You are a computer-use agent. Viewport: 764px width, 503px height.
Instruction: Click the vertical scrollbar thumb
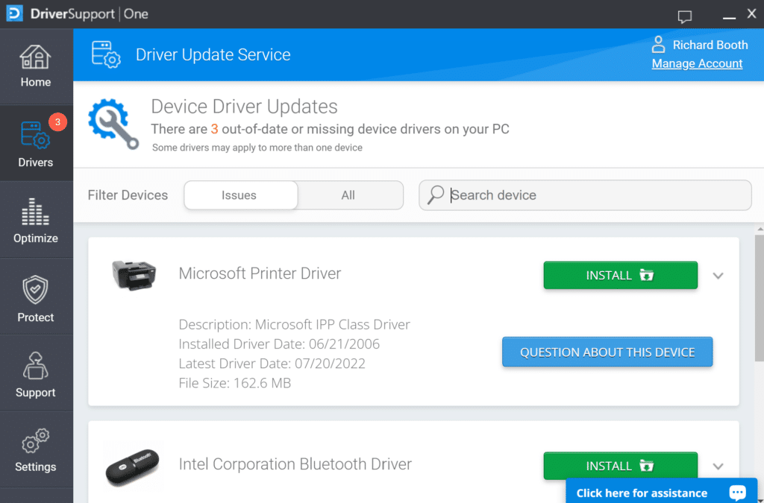[759, 297]
